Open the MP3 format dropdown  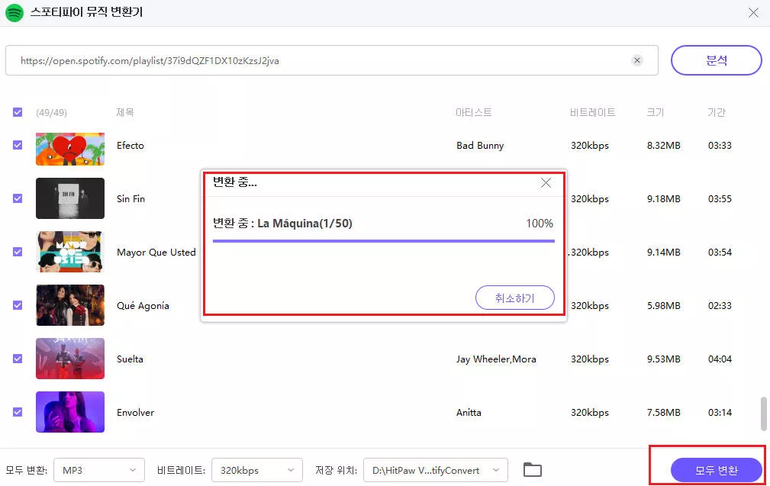pyautogui.click(x=99, y=470)
